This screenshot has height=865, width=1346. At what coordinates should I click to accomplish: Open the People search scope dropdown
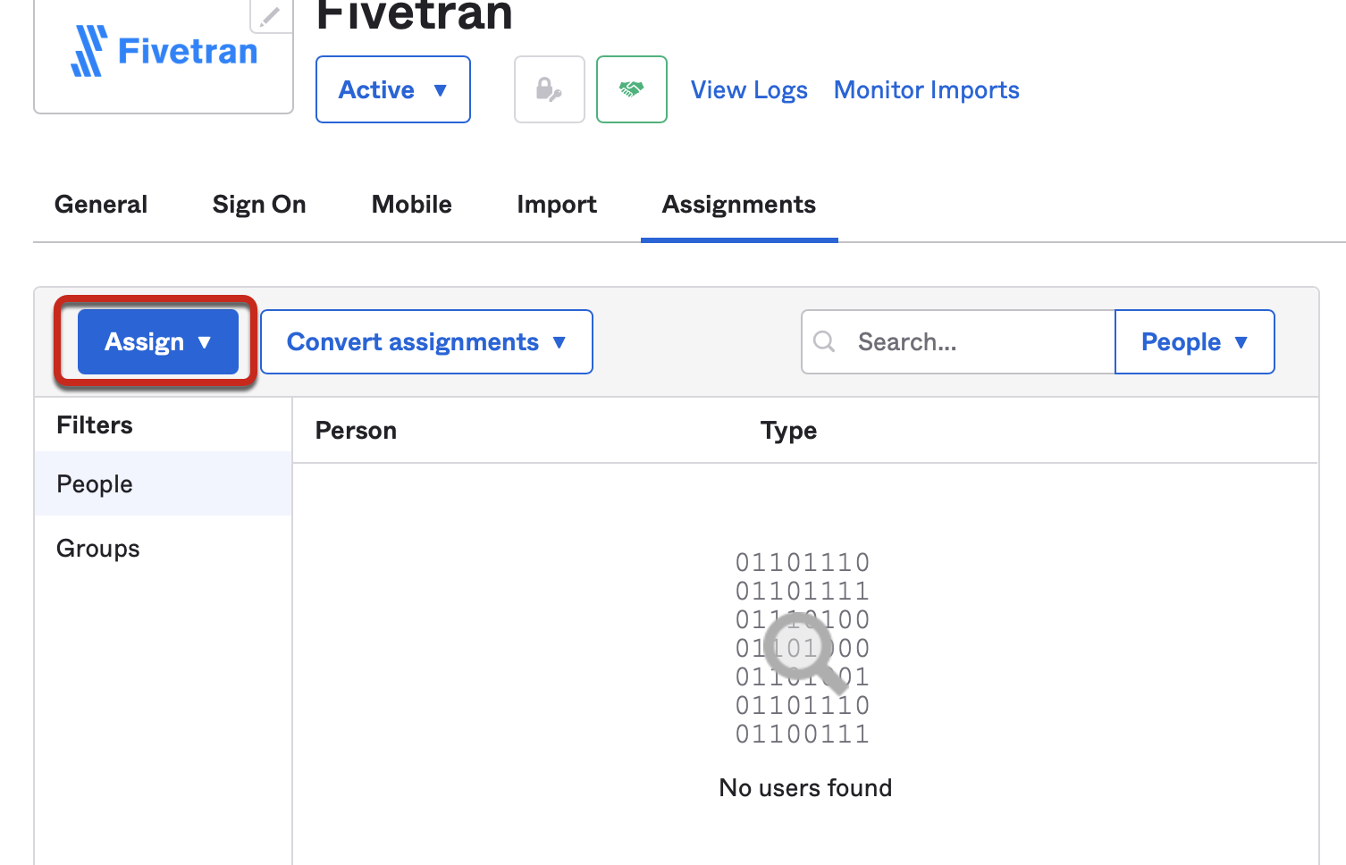pos(1195,342)
